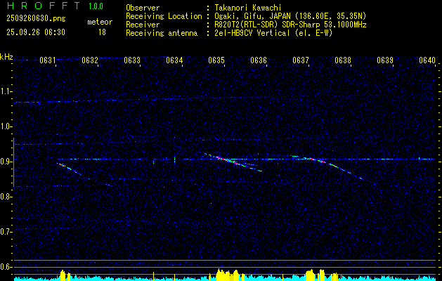Click the 0637 time marker
The image size is (442, 281).
(301, 60)
